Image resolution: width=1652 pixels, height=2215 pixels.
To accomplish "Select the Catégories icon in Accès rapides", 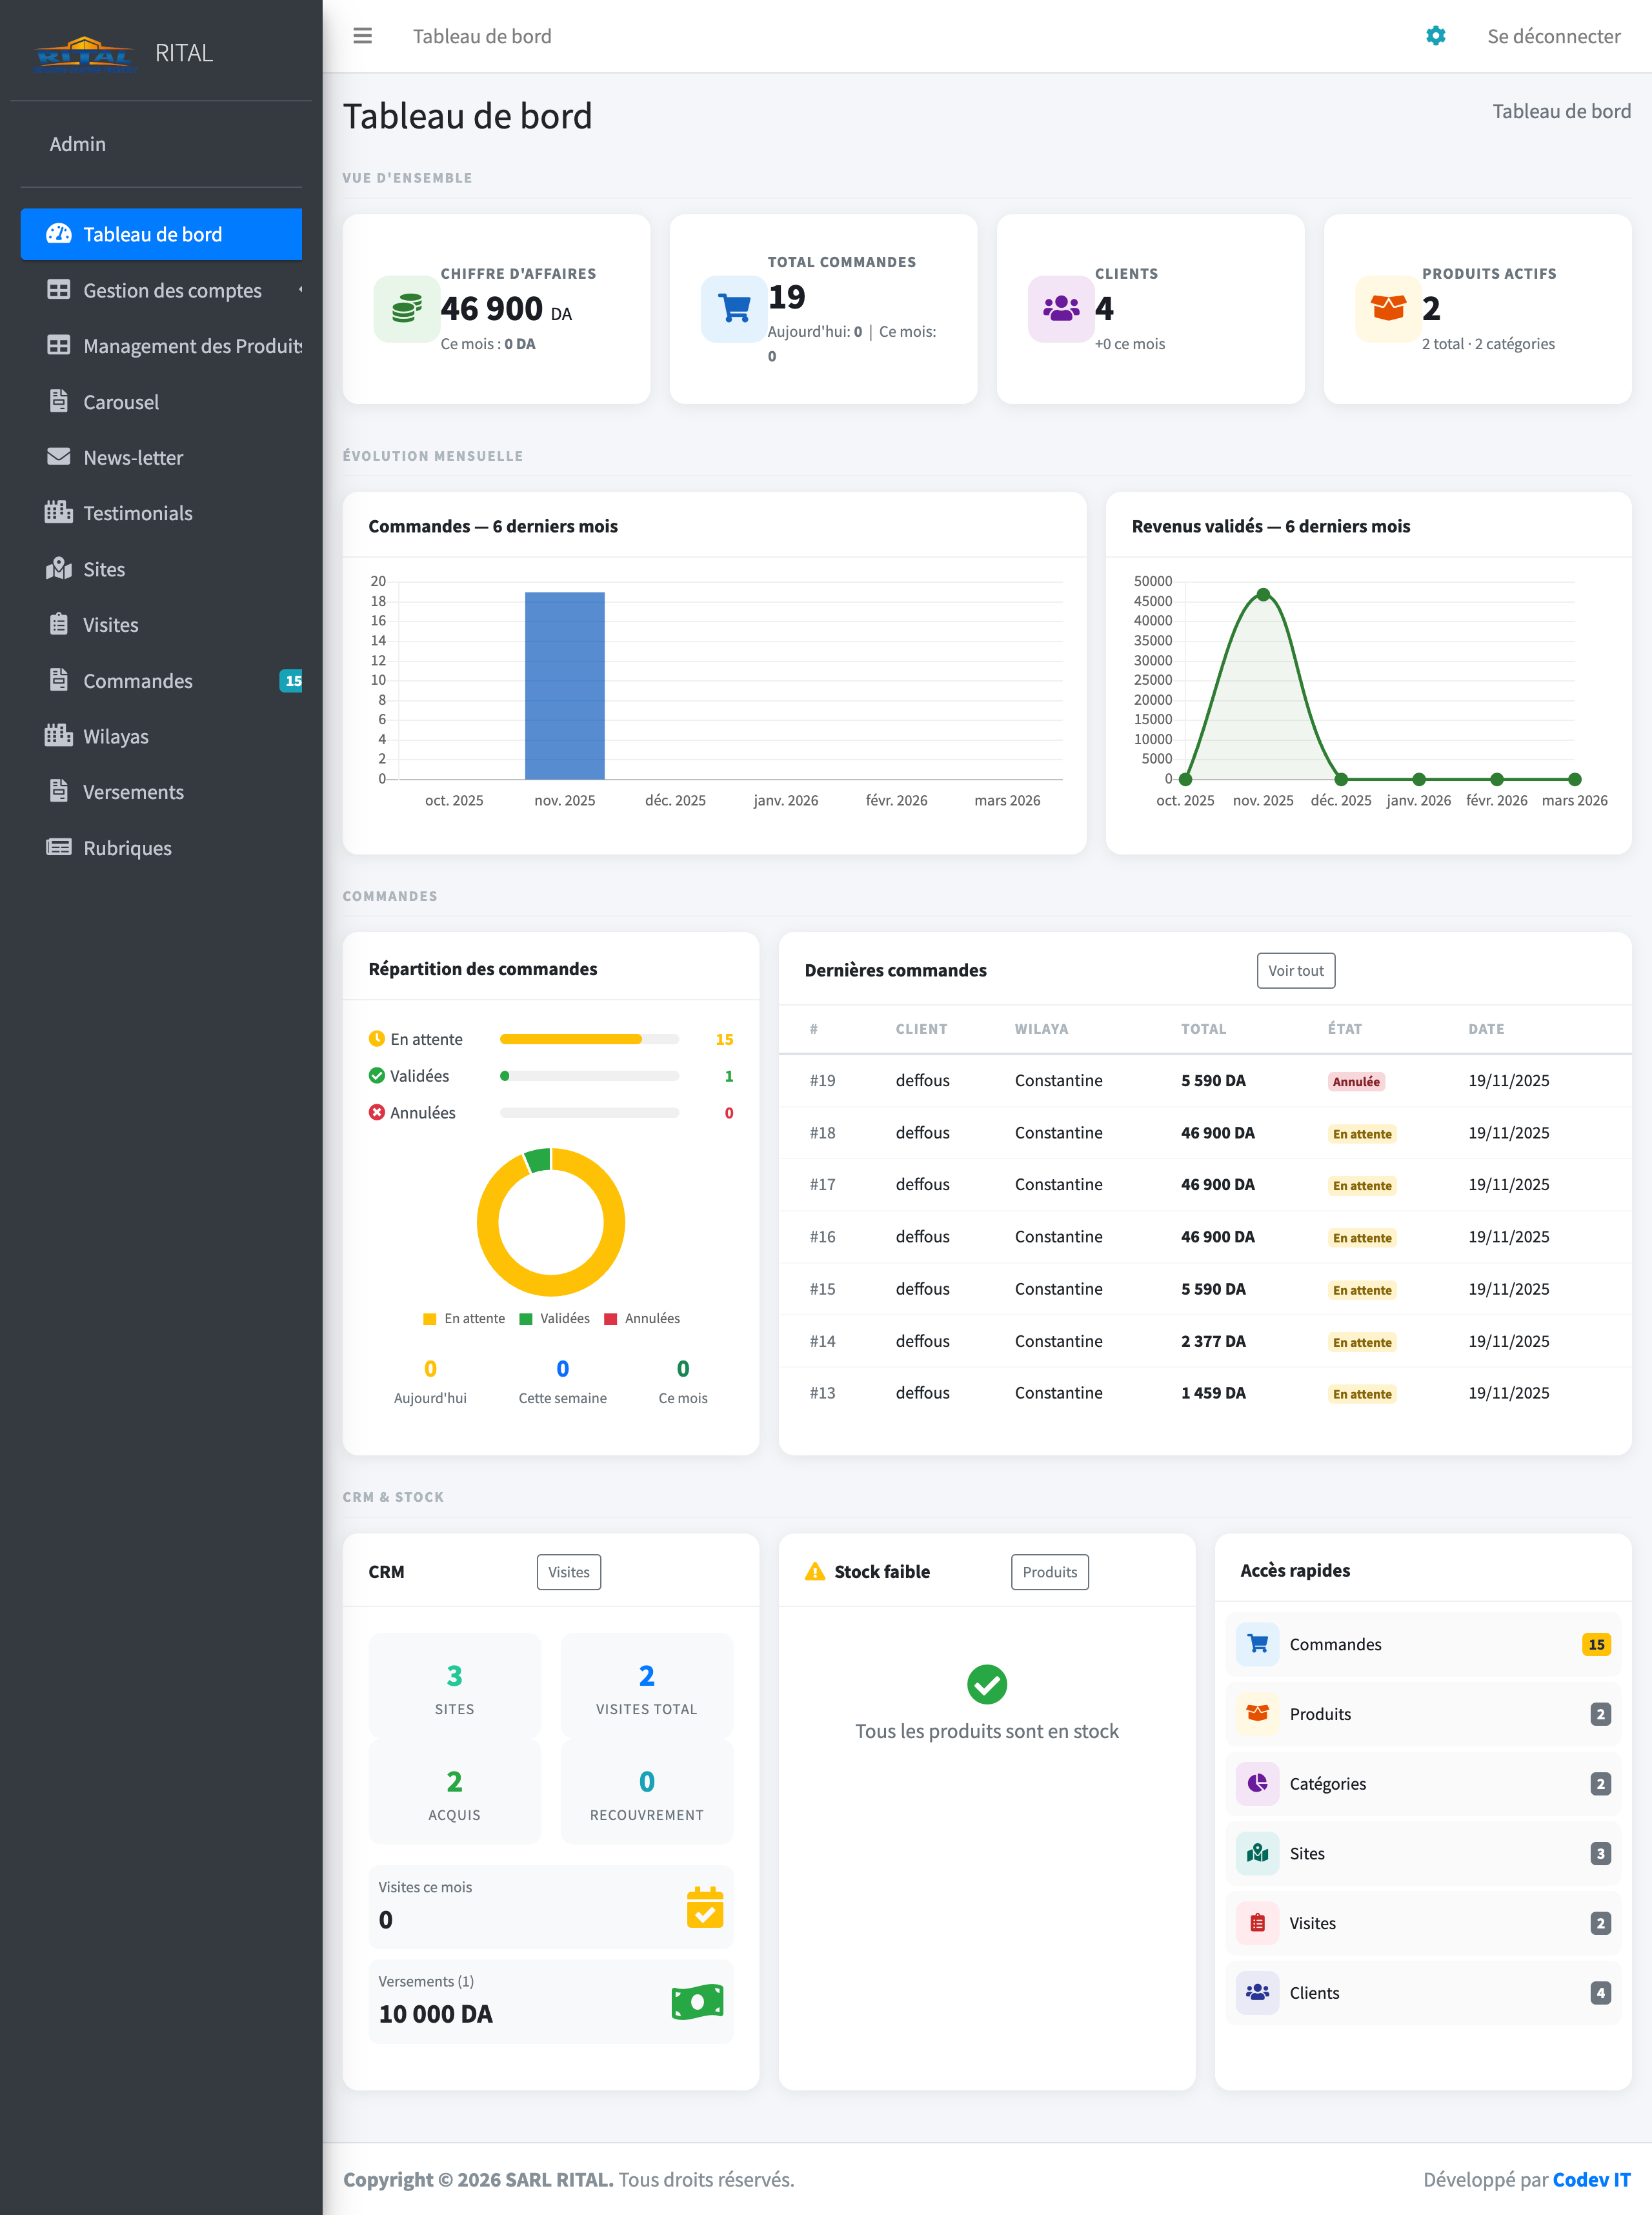I will [1257, 1783].
